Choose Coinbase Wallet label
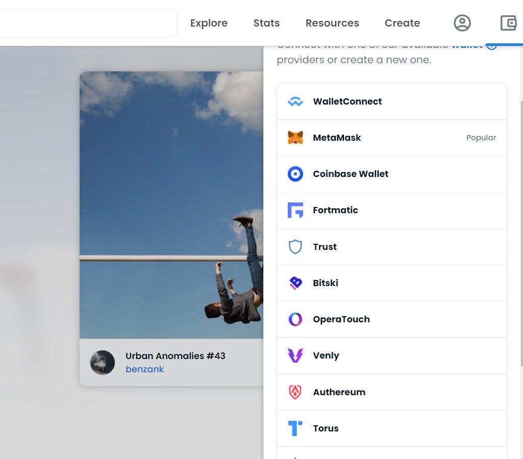Image resolution: width=523 pixels, height=459 pixels. (x=351, y=174)
